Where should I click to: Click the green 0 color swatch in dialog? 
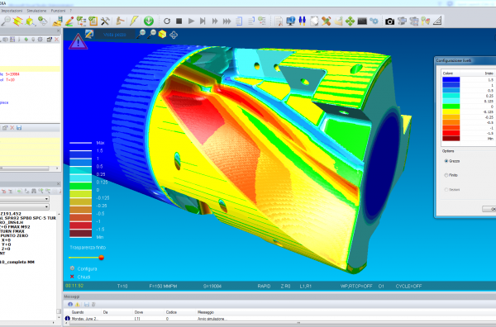coord(451,107)
